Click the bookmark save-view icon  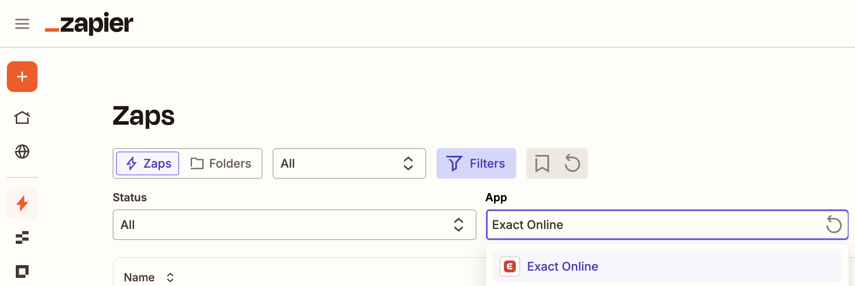click(542, 163)
